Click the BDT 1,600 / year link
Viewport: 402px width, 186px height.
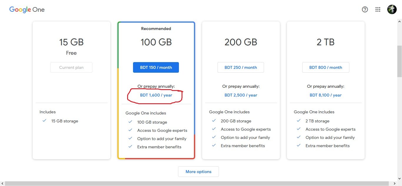(156, 95)
